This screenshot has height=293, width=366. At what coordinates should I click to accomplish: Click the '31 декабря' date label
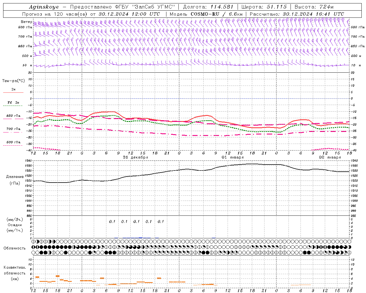coord(136,157)
